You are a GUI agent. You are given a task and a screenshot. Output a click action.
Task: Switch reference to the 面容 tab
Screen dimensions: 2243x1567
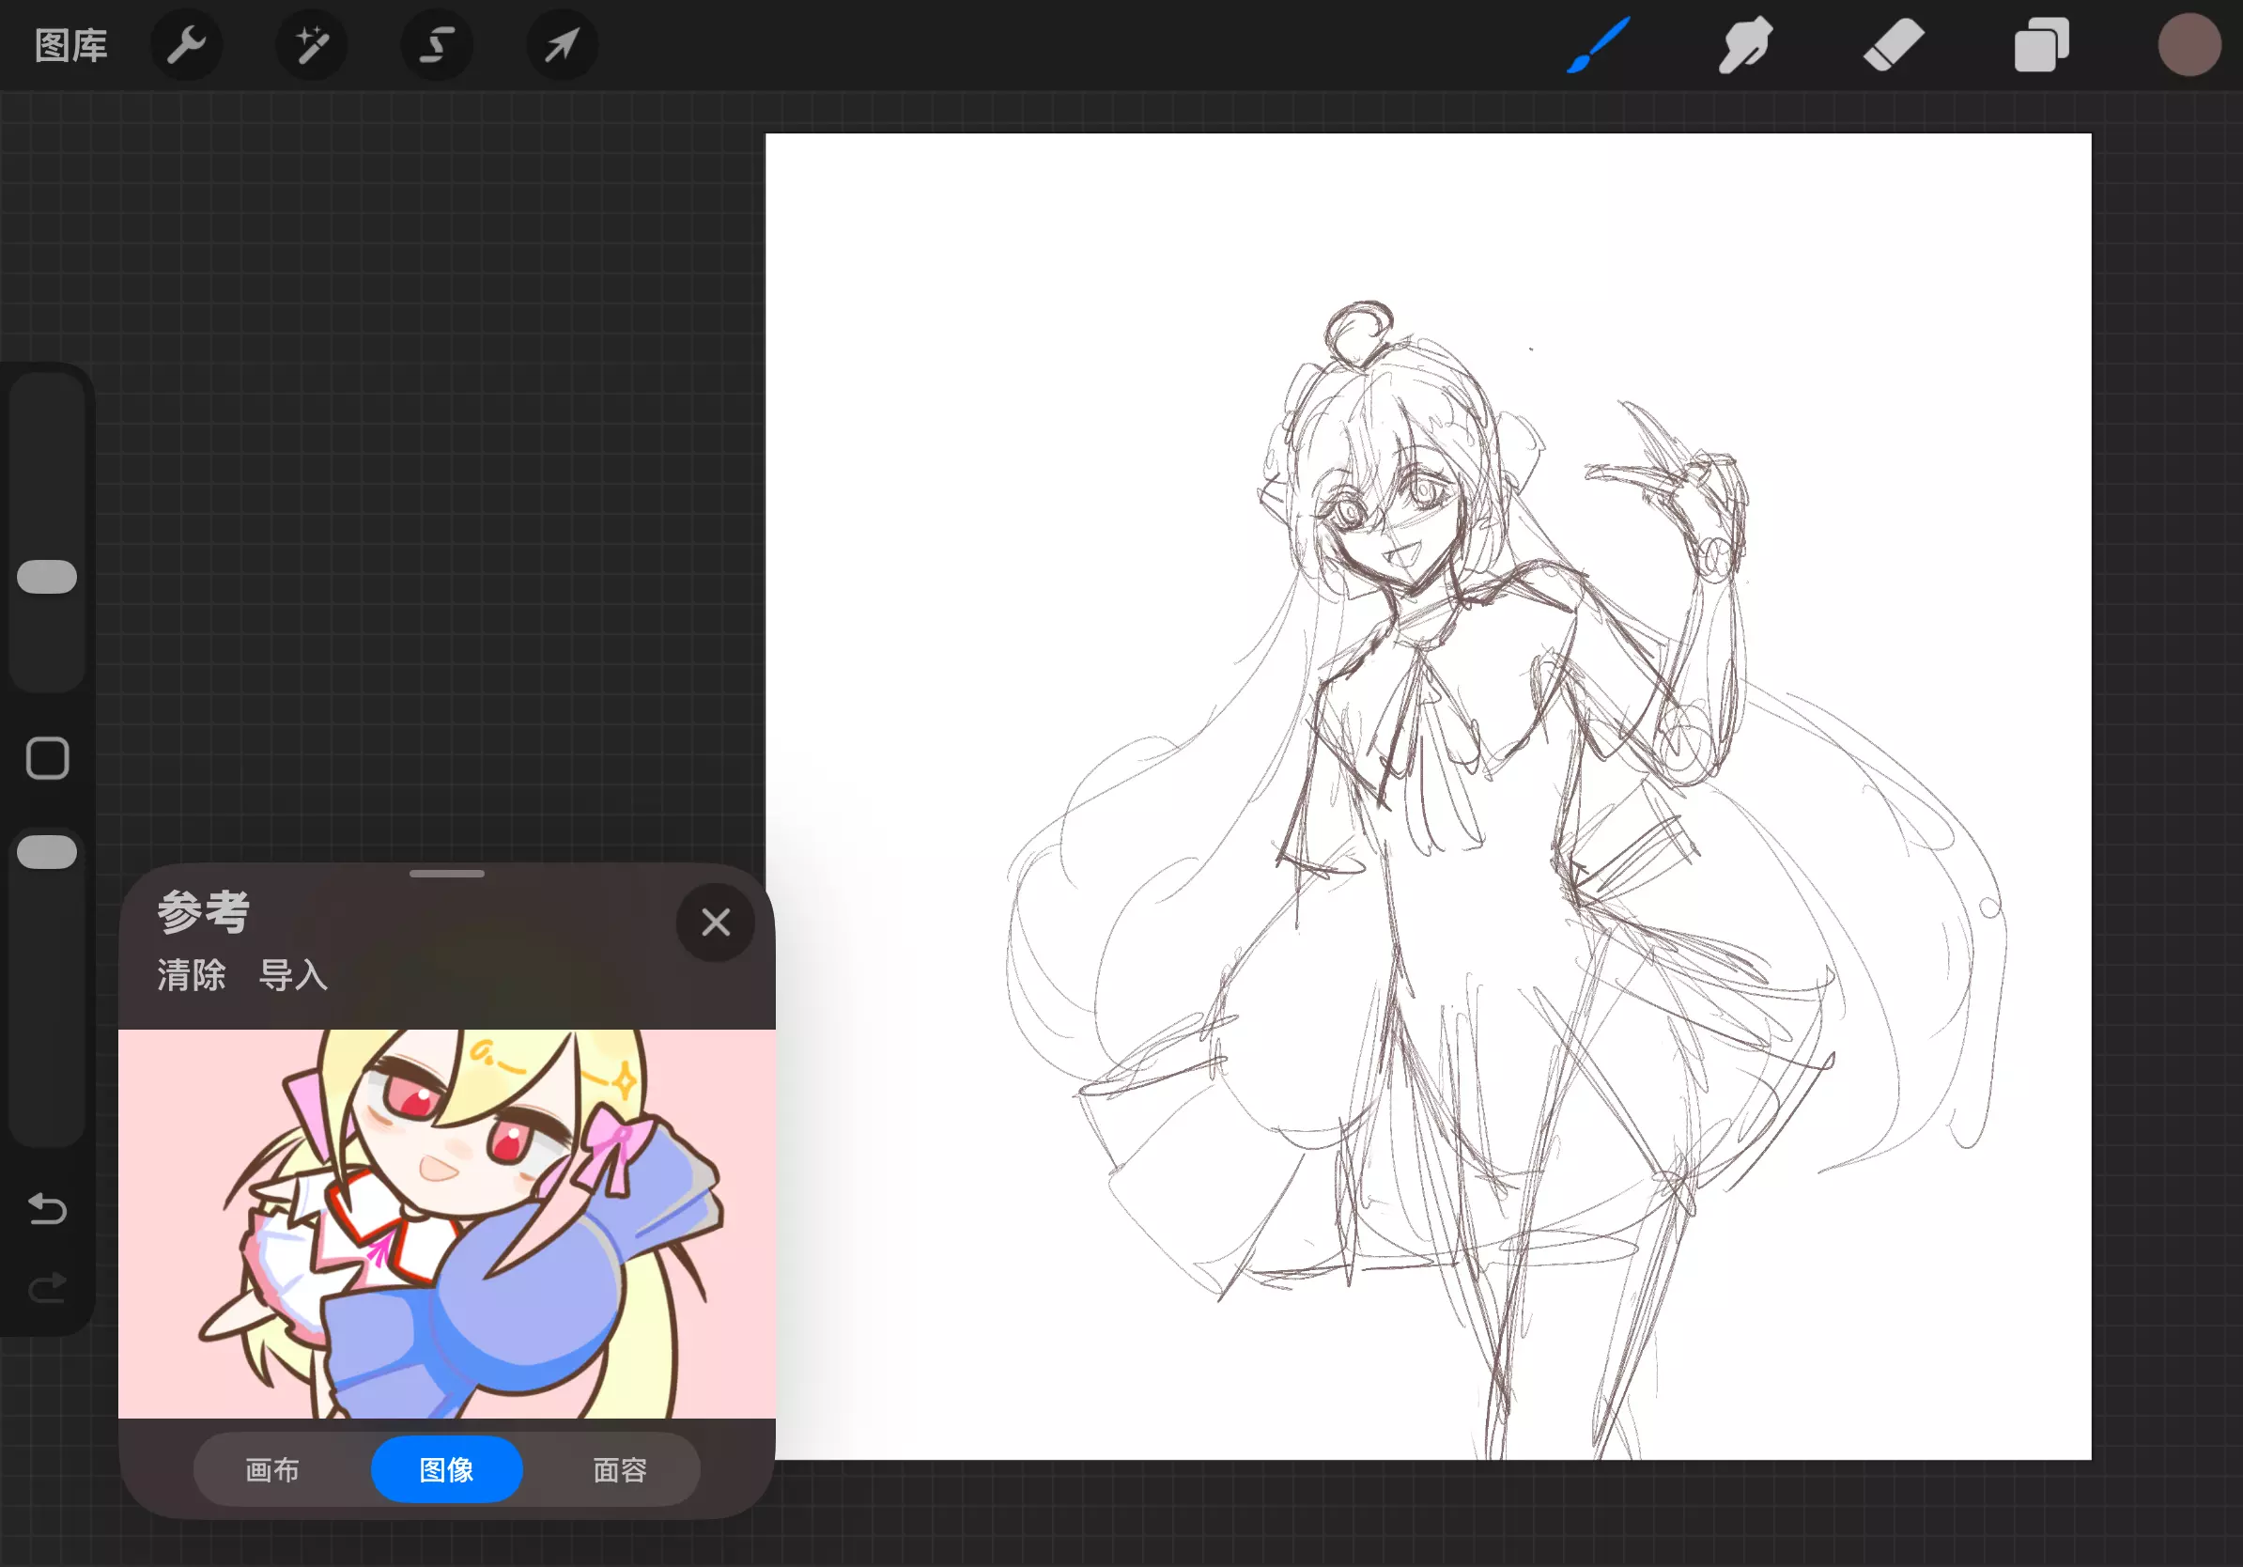pos(619,1469)
